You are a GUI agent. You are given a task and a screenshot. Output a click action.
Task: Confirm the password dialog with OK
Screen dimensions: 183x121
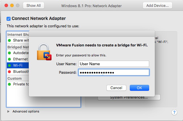139,88
